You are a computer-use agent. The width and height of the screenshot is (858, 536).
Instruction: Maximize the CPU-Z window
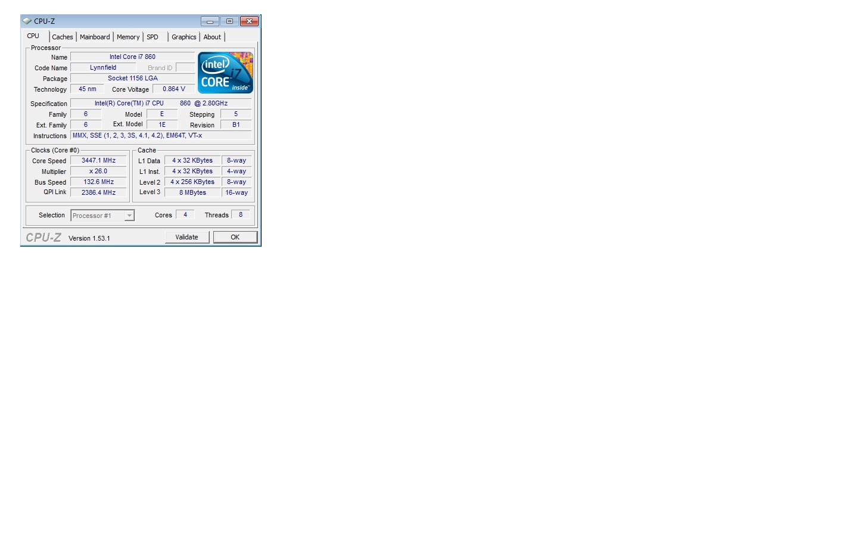point(229,21)
